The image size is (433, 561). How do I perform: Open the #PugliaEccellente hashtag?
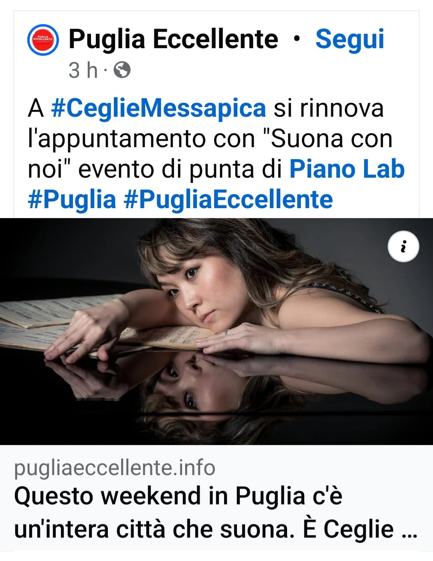click(x=229, y=199)
